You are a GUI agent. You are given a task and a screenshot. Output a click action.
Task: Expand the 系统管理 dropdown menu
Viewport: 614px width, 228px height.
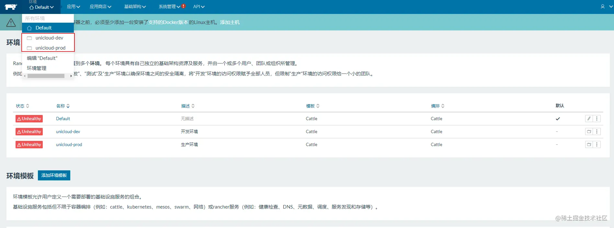click(169, 6)
